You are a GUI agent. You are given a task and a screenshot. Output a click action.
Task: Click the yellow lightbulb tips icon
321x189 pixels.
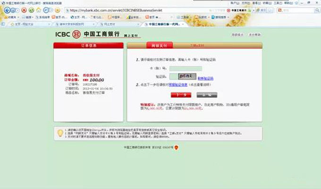click(60, 133)
